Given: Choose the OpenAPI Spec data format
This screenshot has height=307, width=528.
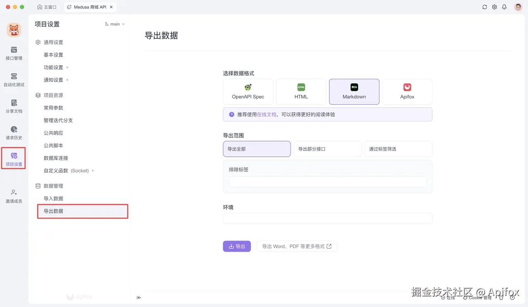Looking at the screenshot, I should (248, 92).
